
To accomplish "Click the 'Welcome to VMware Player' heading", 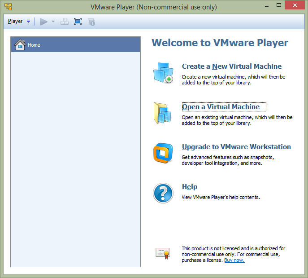I will (x=220, y=43).
